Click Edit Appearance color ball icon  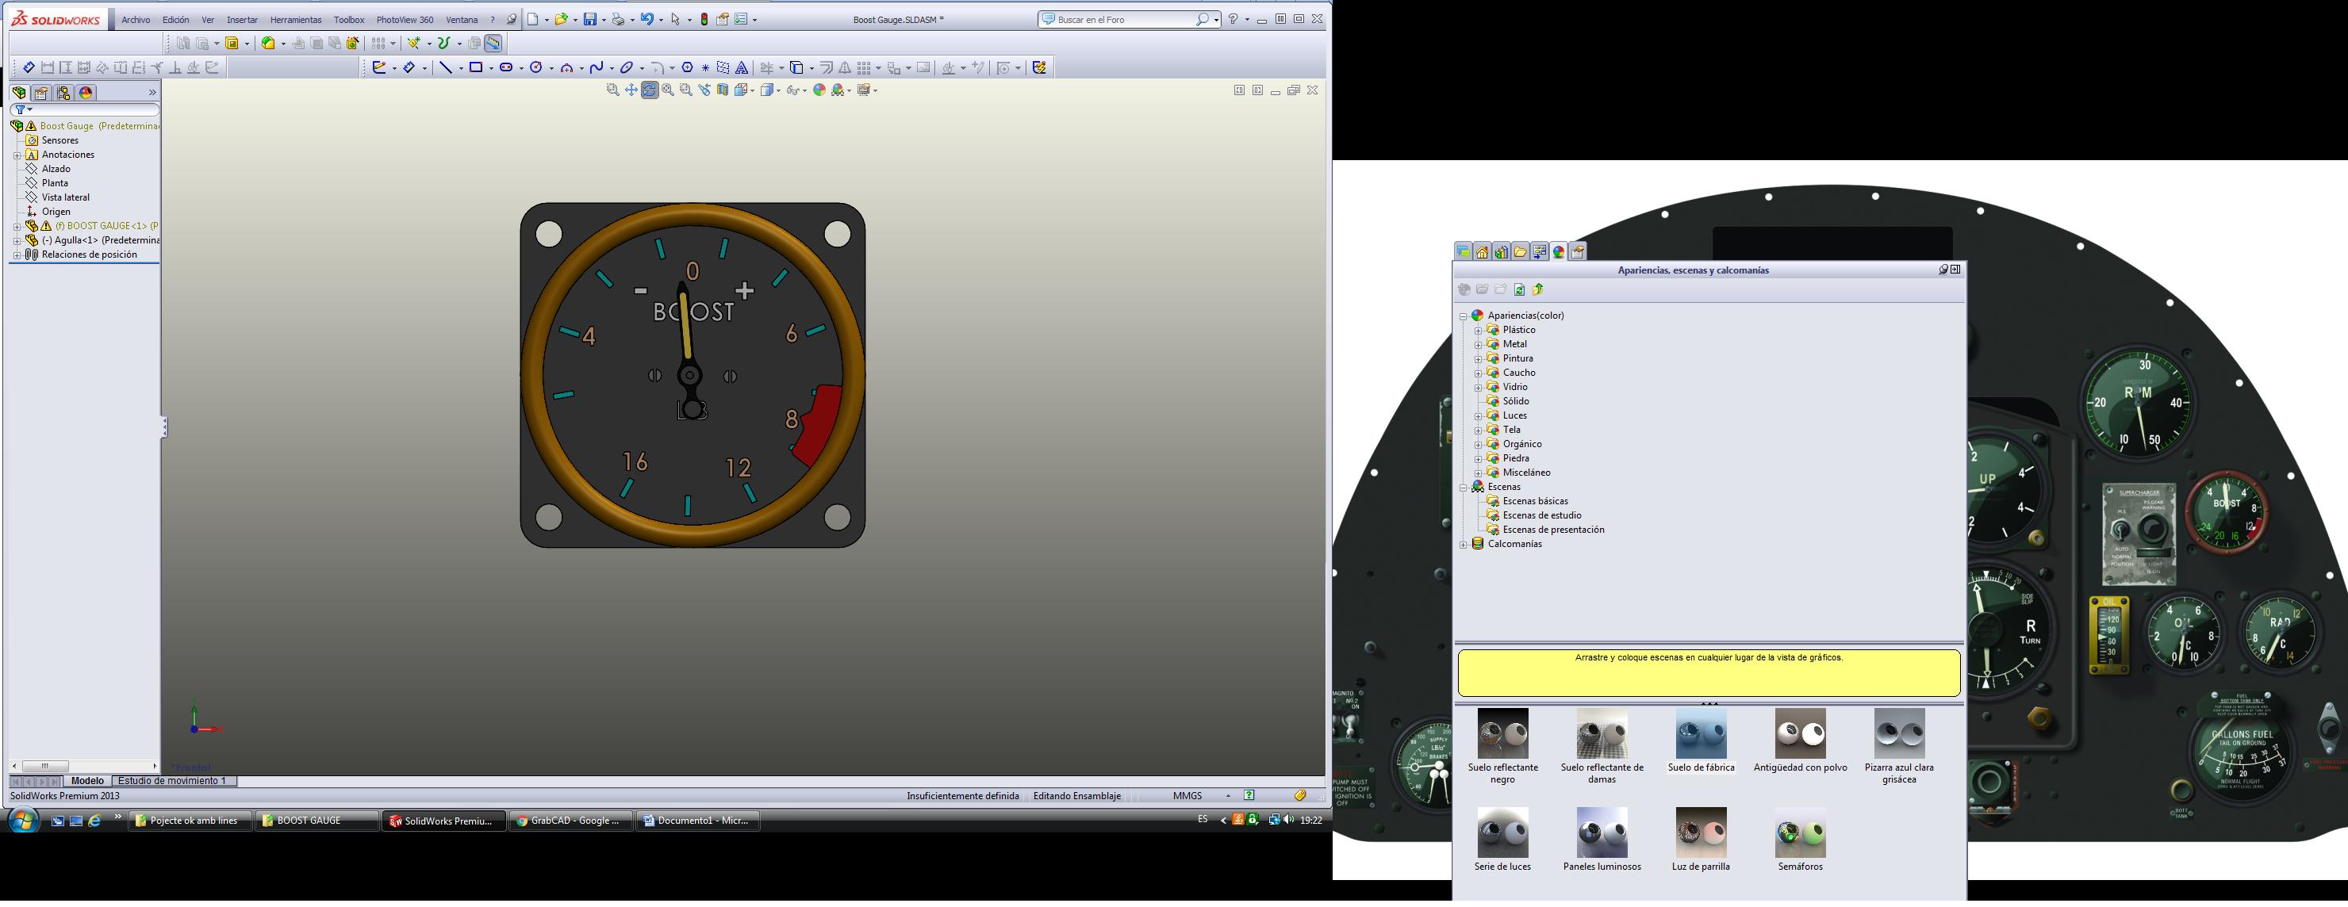pos(819,90)
